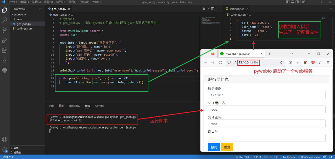
Task: Reload the PyWebIO page in Firefox
Action: 221,62
